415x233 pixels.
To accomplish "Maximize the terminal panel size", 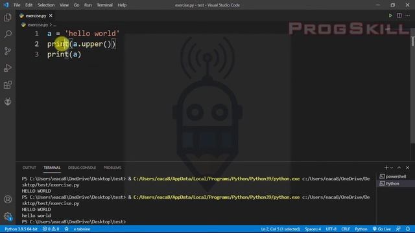I will [399, 168].
